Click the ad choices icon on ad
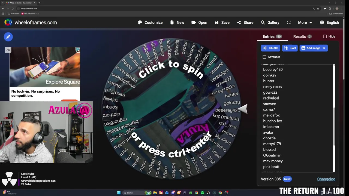349x196 pixels. click(78, 50)
